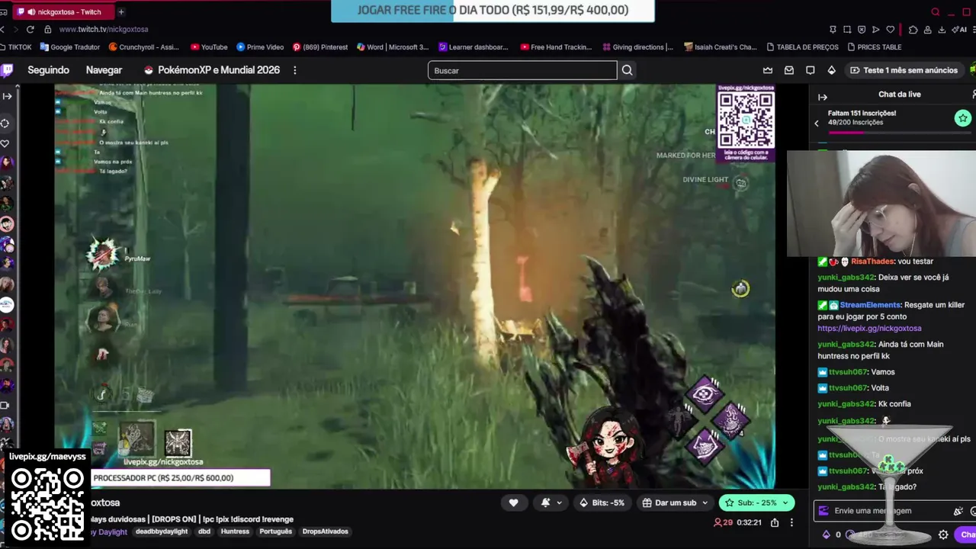Open the top navigation more options menu

(x=295, y=70)
